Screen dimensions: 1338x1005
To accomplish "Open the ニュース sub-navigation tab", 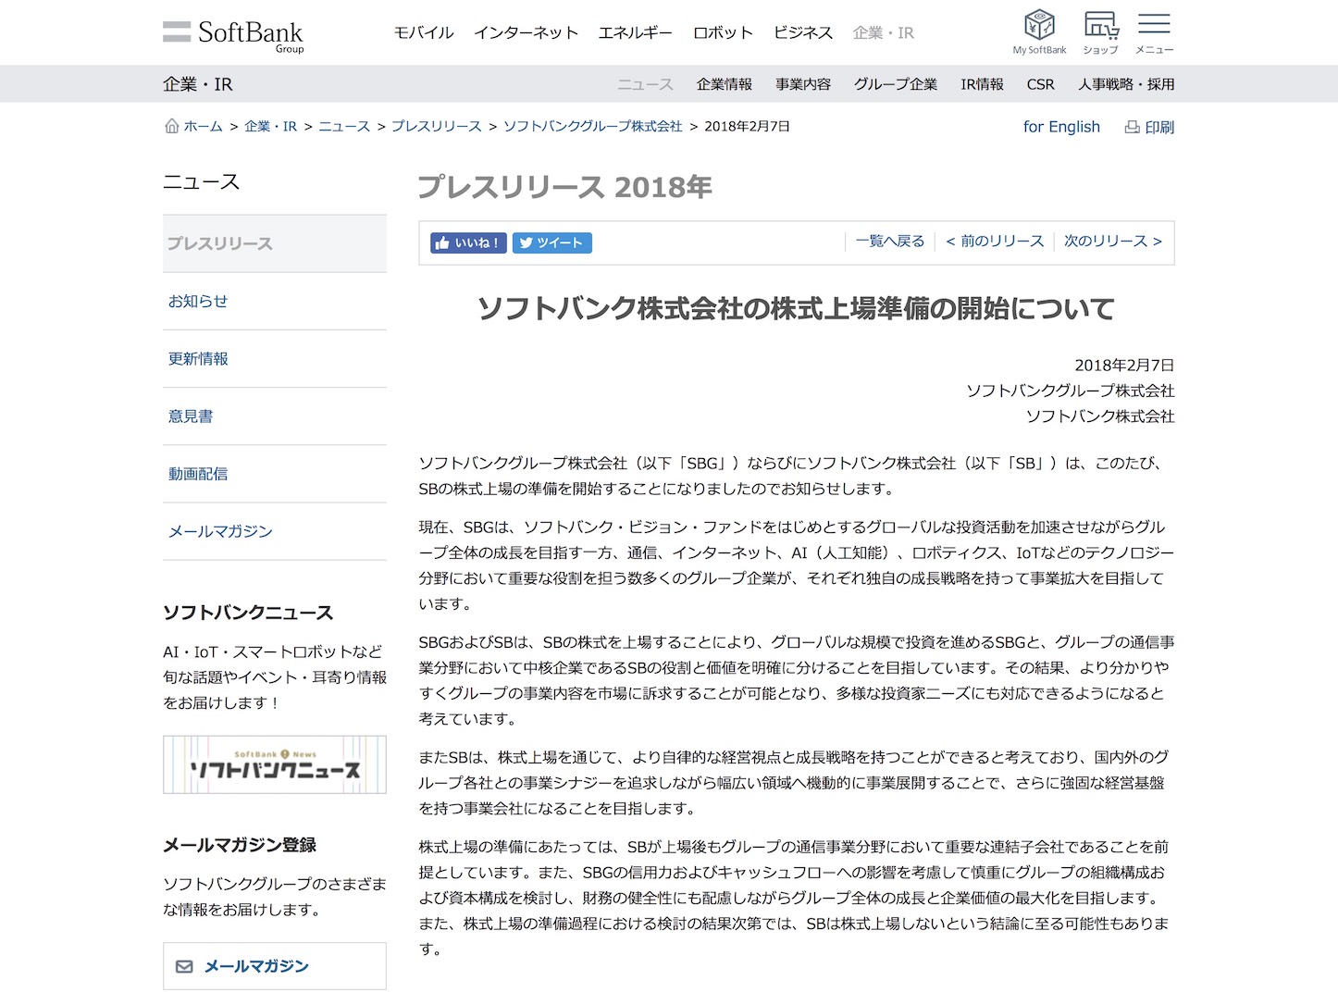I will coord(645,84).
